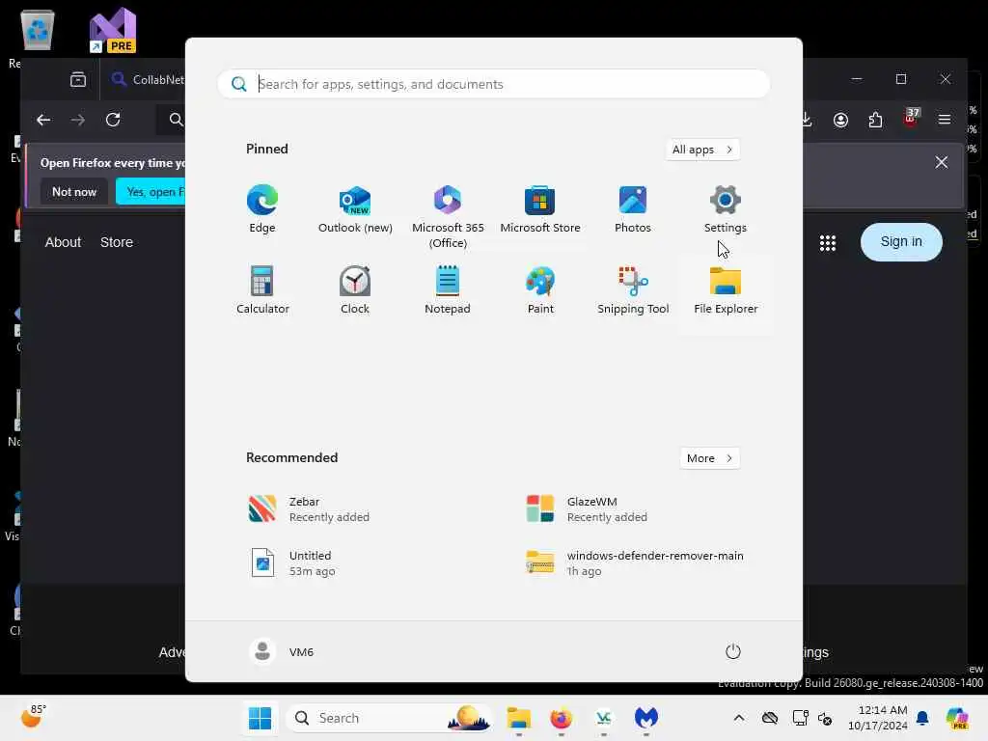Click uBlock extension badge showing 37
The height and width of the screenshot is (741, 988).
[911, 119]
